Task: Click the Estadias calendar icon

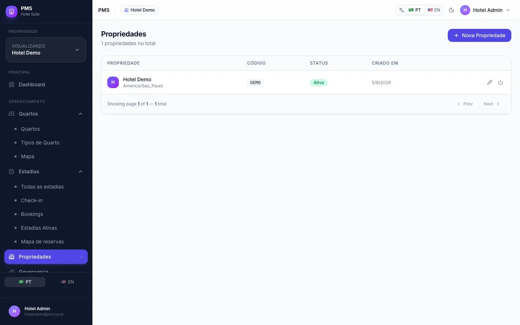Action: pyautogui.click(x=12, y=172)
